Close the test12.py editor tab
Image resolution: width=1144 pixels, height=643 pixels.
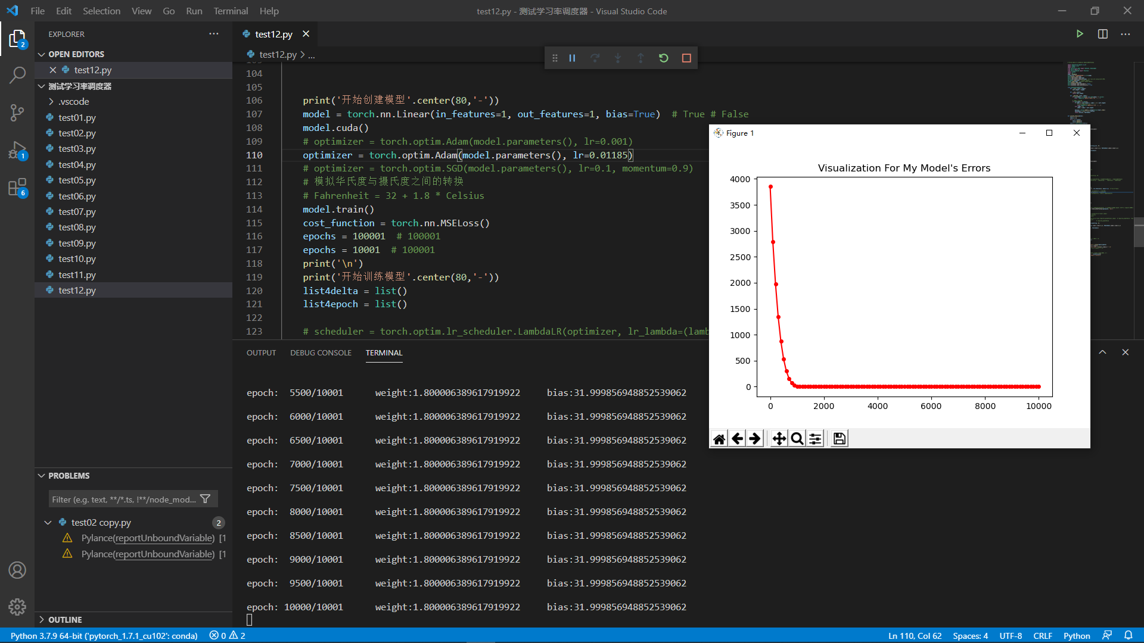tap(306, 34)
